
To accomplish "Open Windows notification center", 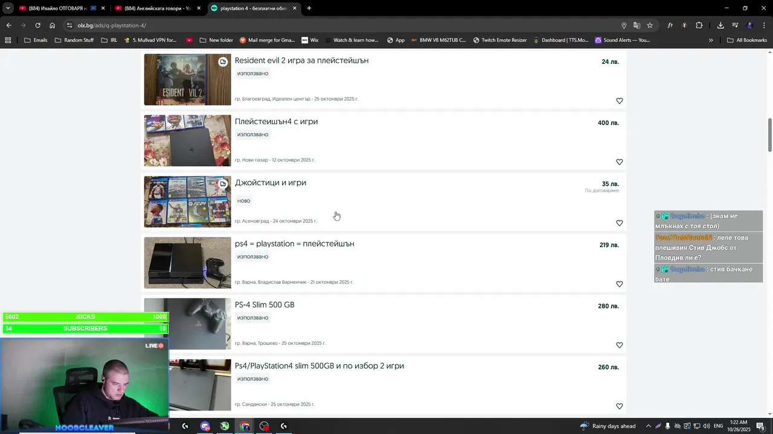I will [760, 426].
